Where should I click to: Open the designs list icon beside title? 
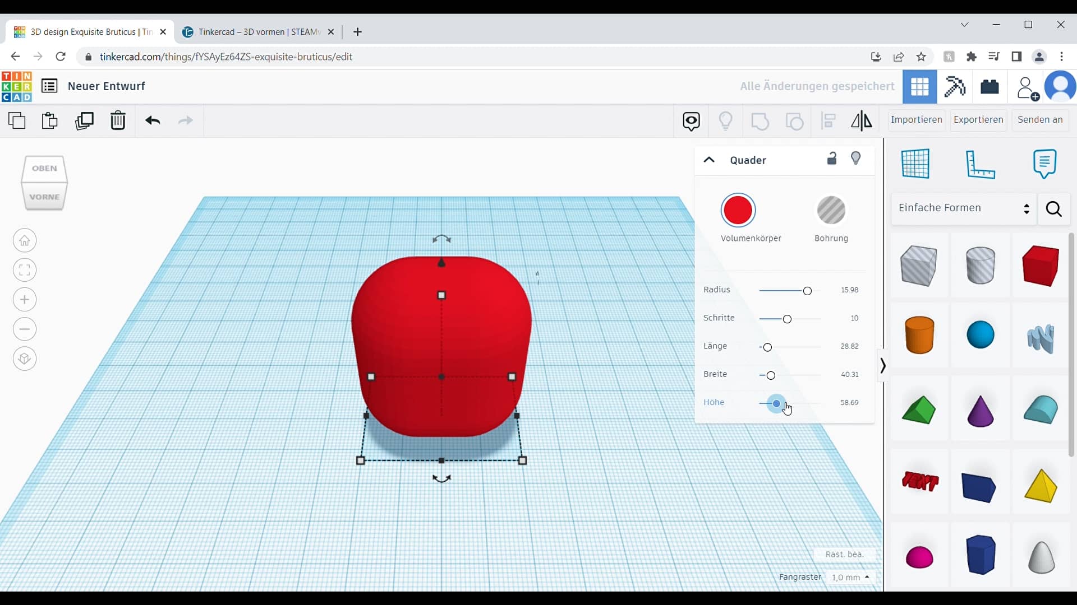click(x=49, y=86)
